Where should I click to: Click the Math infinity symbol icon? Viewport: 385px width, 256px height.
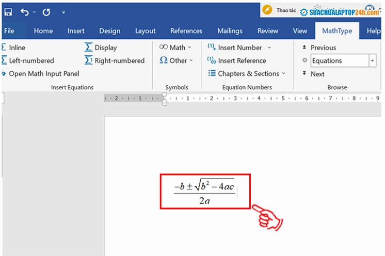163,47
